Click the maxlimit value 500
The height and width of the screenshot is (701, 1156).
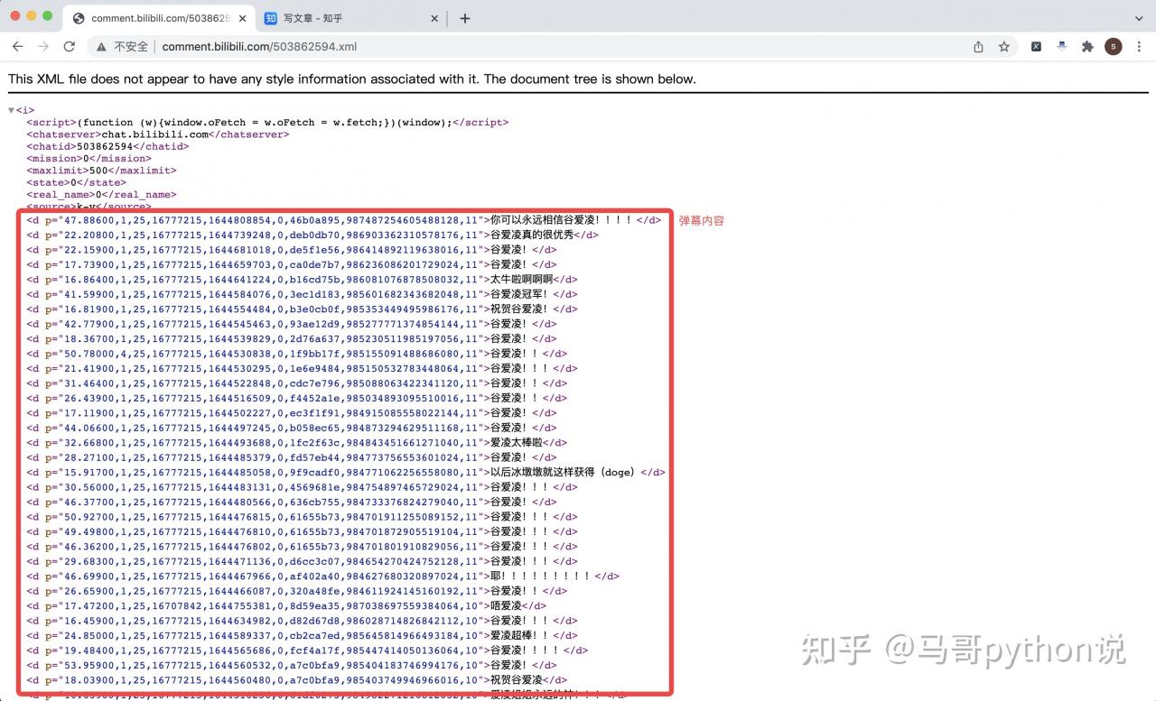99,171
